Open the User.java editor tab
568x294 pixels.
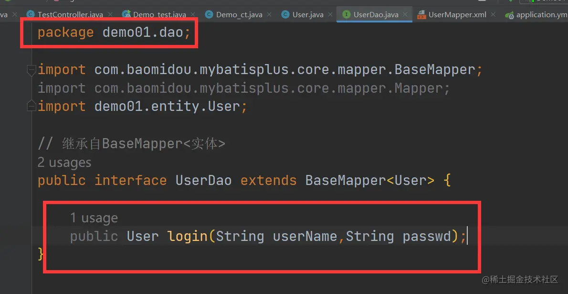pyautogui.click(x=308, y=15)
